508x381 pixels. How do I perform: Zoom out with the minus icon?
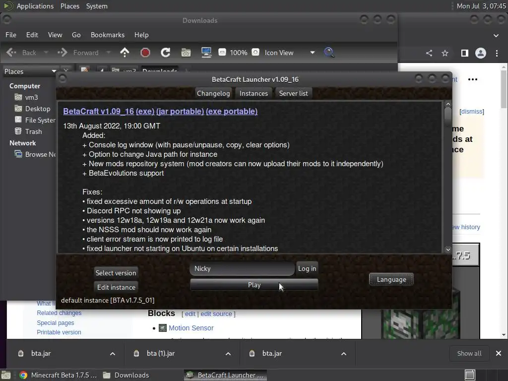click(222, 52)
